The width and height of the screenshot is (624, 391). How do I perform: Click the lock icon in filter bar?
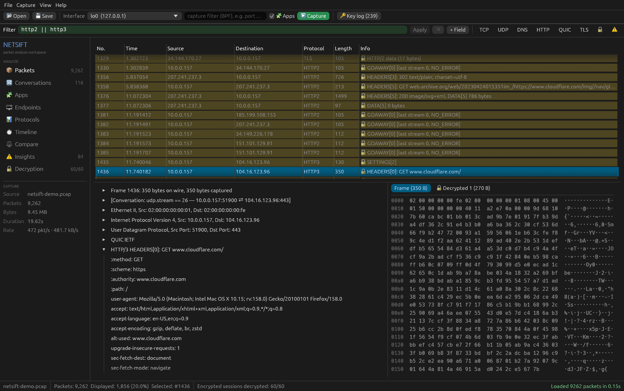click(600, 30)
